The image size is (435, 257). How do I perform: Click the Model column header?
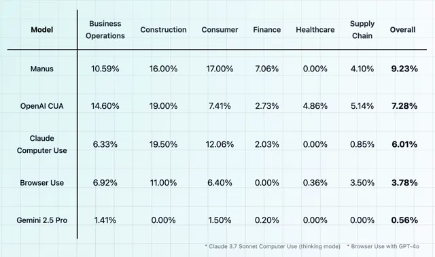[42, 30]
